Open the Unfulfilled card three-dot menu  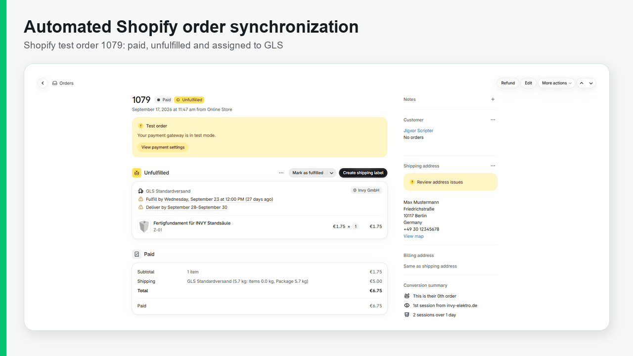[x=281, y=173]
